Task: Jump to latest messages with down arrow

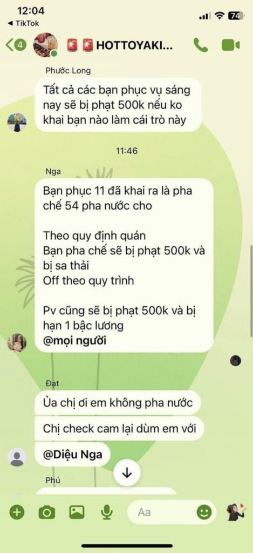Action: click(x=127, y=474)
